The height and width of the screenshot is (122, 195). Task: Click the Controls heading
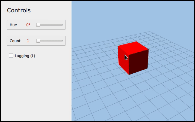(x=19, y=11)
